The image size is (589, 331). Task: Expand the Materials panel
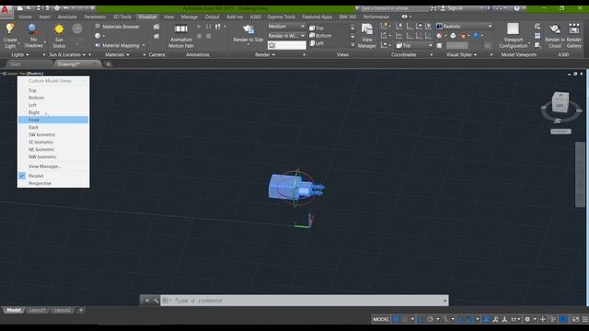point(117,55)
